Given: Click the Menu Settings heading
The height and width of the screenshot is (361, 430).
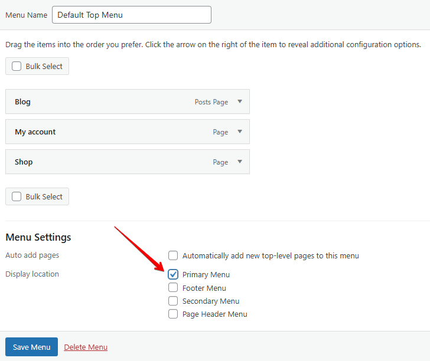Looking at the screenshot, I should [x=38, y=237].
